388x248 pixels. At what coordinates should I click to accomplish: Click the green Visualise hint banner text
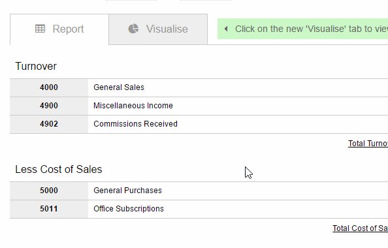[x=312, y=29]
